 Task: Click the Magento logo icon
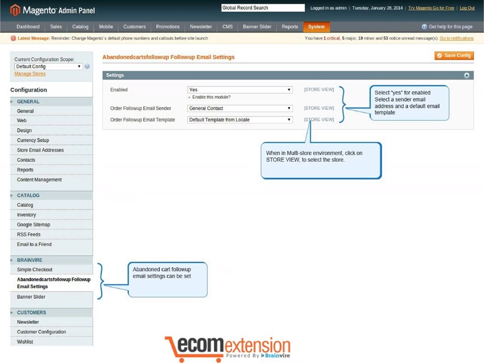click(15, 10)
